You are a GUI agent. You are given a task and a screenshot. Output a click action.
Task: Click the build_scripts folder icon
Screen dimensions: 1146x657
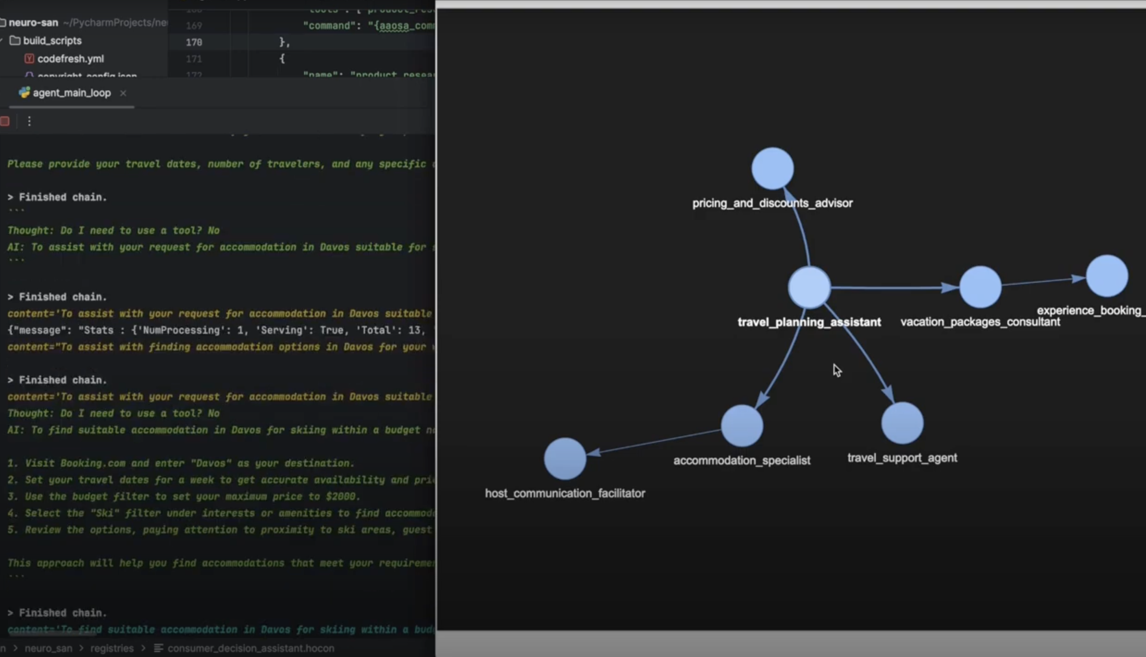[x=15, y=41]
